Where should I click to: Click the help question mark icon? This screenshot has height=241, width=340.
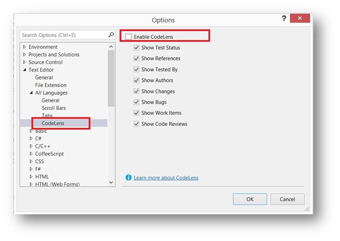[284, 18]
